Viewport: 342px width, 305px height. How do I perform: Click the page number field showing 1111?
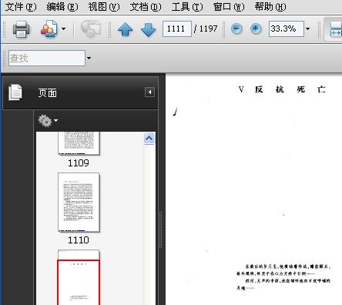tap(177, 28)
